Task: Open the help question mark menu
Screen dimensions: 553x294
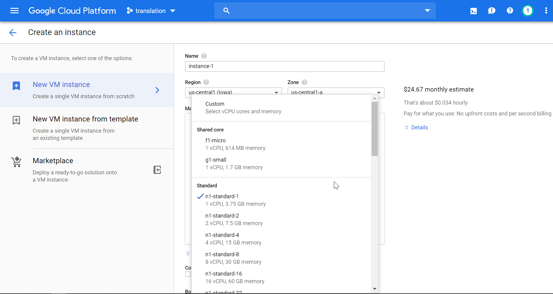Action: click(x=510, y=11)
